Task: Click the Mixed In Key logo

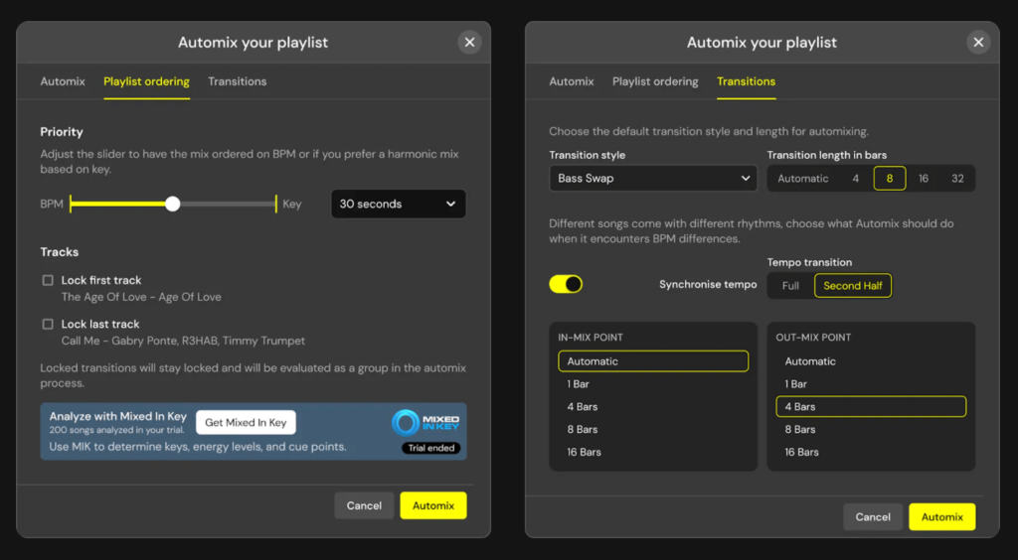Action: click(425, 423)
